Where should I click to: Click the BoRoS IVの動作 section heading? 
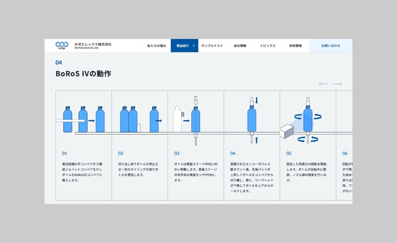(83, 74)
